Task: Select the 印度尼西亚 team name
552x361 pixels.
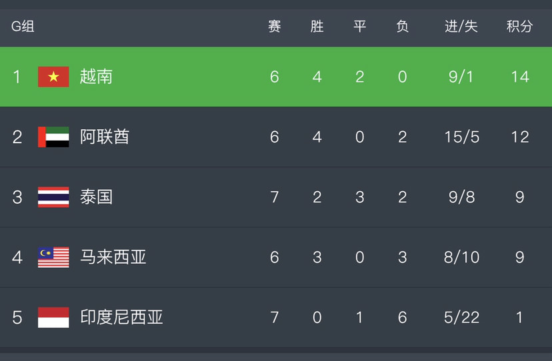Action: click(x=121, y=317)
